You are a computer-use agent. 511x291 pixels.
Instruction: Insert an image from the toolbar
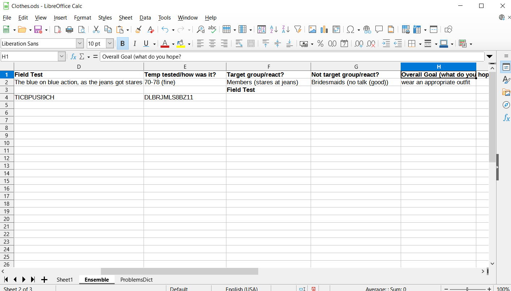click(x=312, y=30)
